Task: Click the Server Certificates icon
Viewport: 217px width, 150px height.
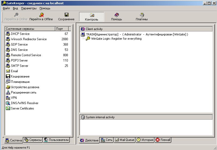Action: click(x=8, y=108)
